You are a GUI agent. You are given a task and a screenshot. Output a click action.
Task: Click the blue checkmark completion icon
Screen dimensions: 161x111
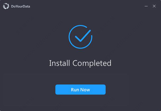click(x=80, y=37)
